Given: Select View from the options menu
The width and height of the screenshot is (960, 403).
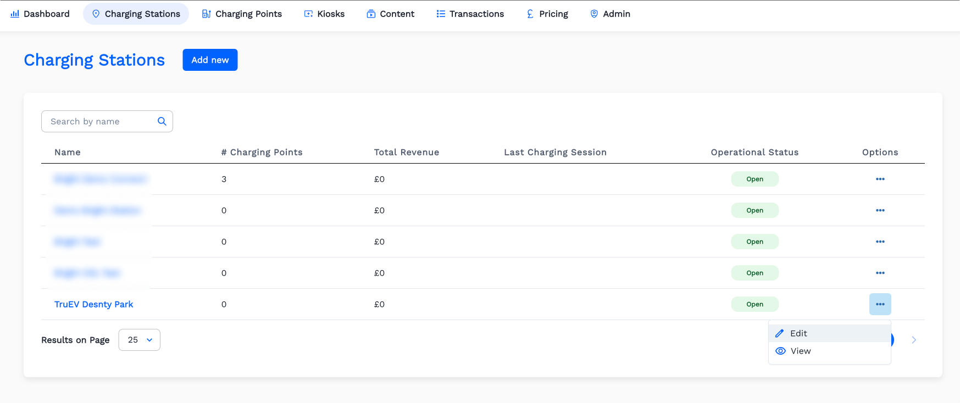Looking at the screenshot, I should 801,351.
